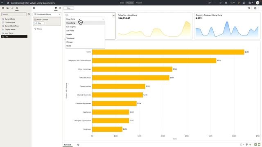Screen dimensions: 262x147
Task: Click the notes icon in top bar
Action: coord(244,3)
